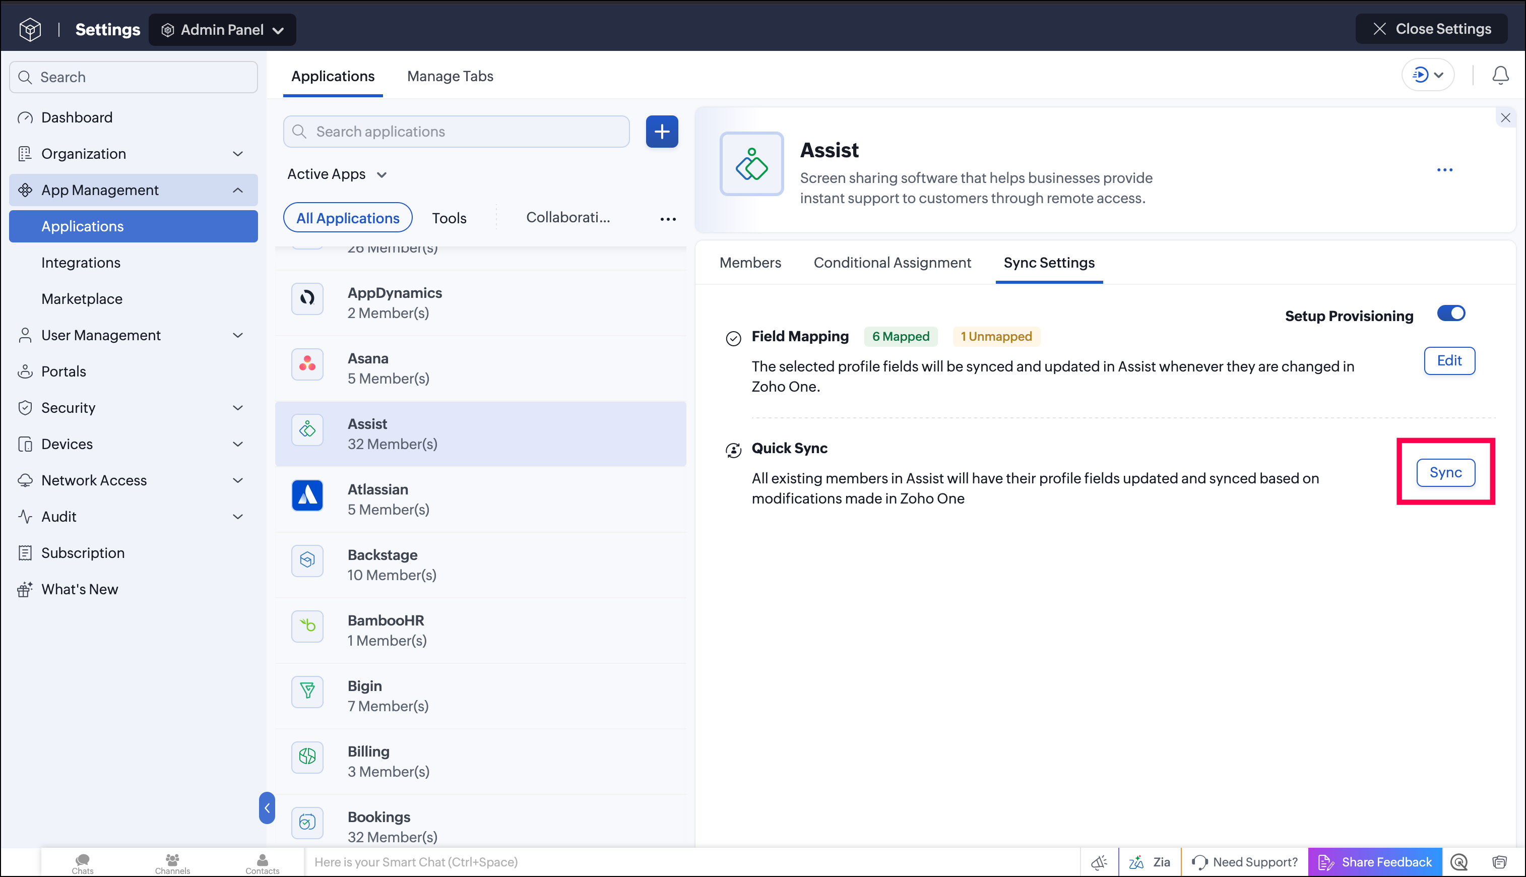Click Close Settings

click(x=1431, y=29)
